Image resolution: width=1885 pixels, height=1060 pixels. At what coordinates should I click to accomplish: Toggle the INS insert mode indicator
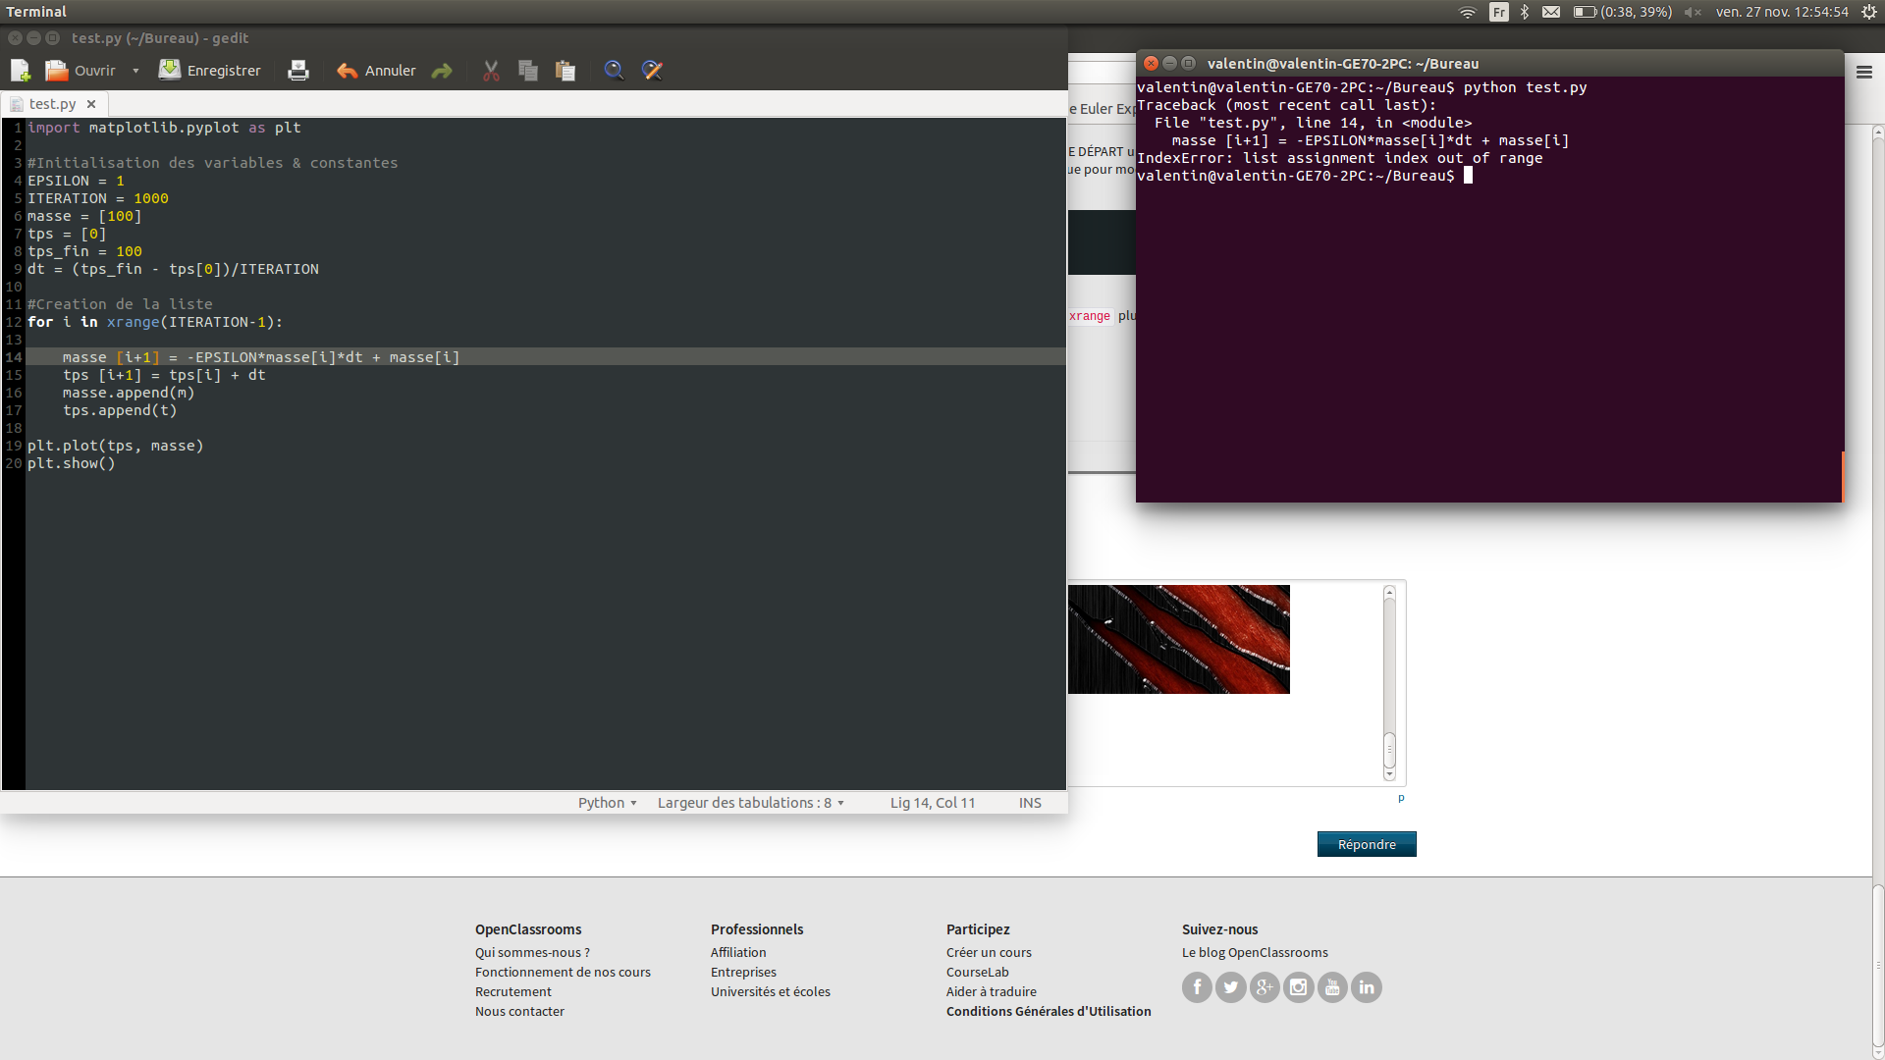click(1030, 803)
